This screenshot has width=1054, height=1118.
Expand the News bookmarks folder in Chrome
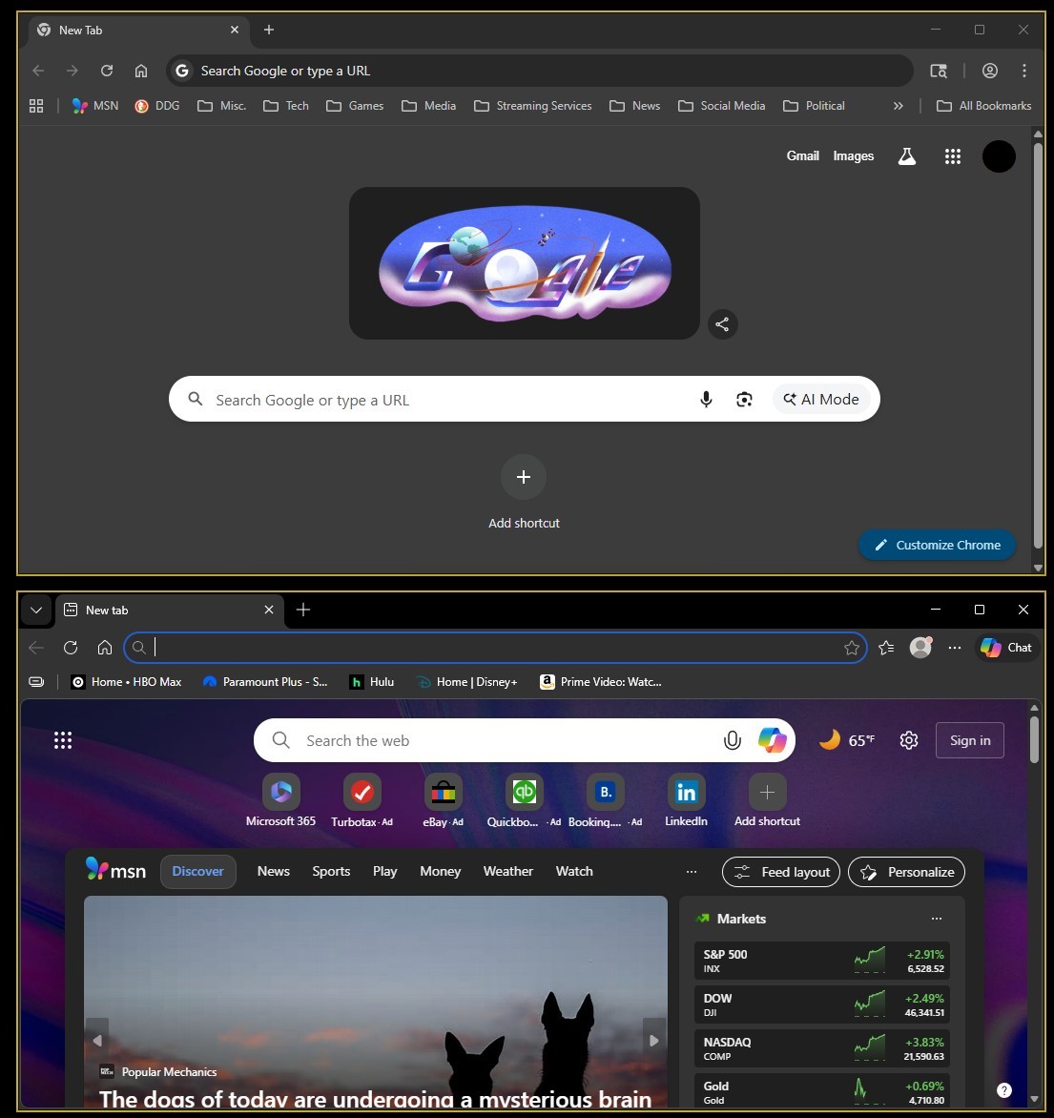point(634,106)
